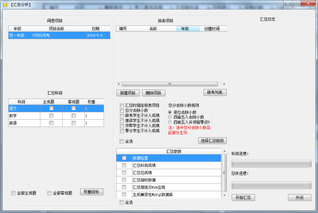Click 新建项目 button
318x213 pixels.
pyautogui.click(x=128, y=93)
